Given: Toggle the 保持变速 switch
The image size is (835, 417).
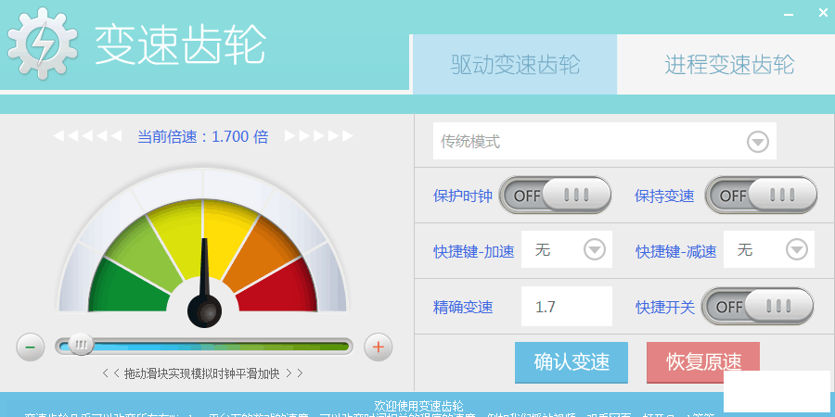Looking at the screenshot, I should click(x=761, y=196).
